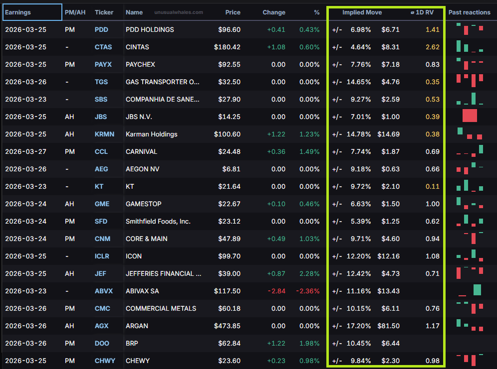Open the CTAS ticker link
The width and height of the screenshot is (497, 369).
[x=103, y=47]
